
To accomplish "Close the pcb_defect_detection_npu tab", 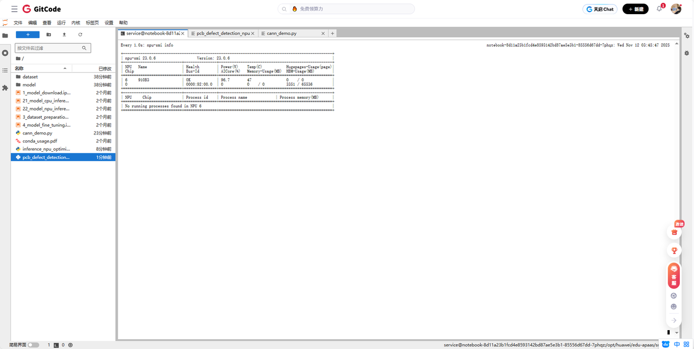I will click(254, 34).
